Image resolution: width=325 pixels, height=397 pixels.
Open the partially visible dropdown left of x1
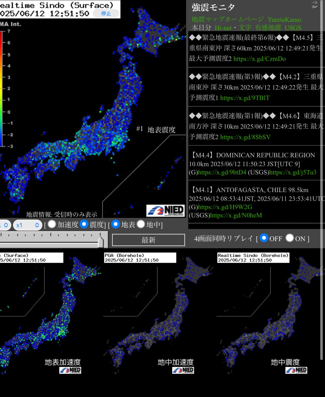point(5,225)
